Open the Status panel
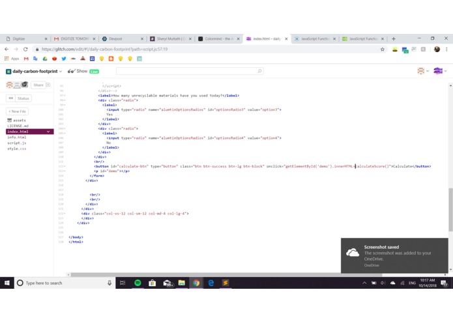 point(23,98)
